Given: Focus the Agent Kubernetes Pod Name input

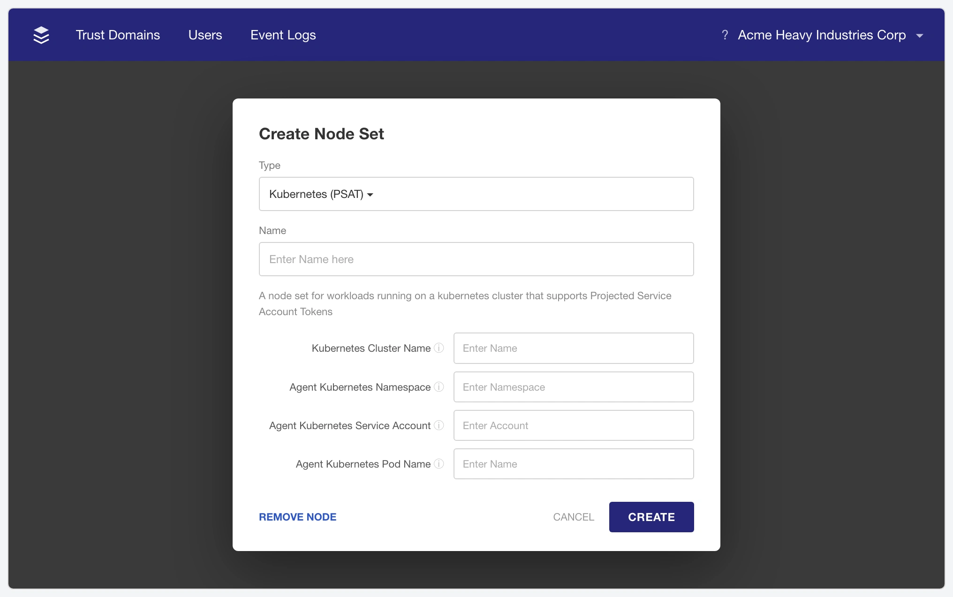Looking at the screenshot, I should point(574,464).
